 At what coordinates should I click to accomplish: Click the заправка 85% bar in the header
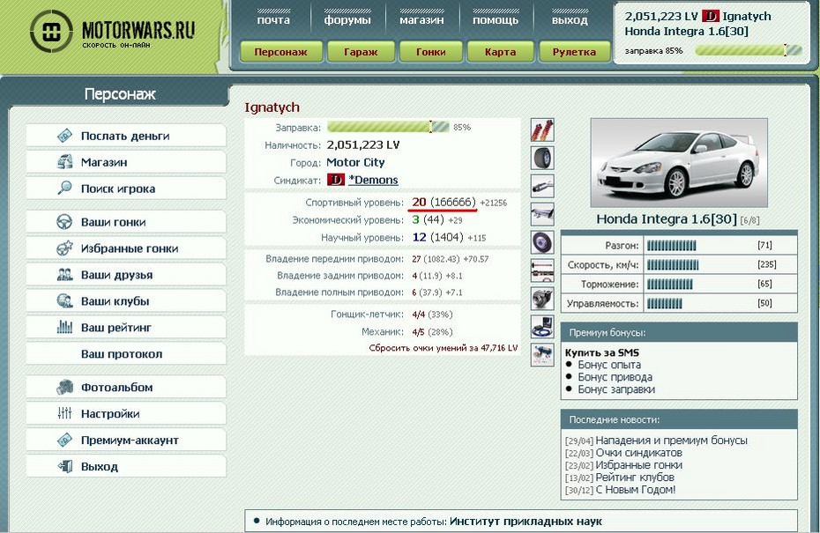pos(749,51)
